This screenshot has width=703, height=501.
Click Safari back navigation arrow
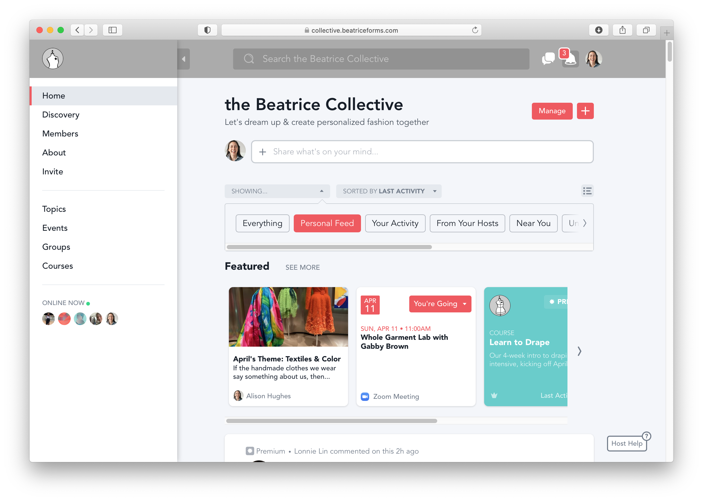[77, 30]
